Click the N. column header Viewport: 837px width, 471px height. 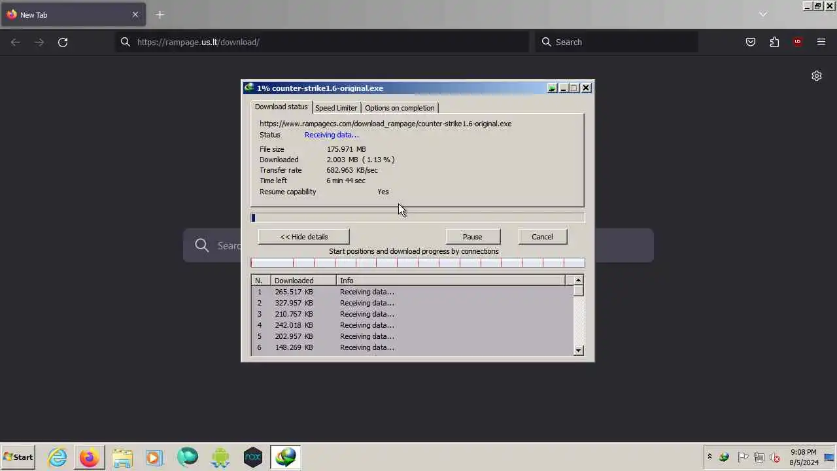pos(262,281)
